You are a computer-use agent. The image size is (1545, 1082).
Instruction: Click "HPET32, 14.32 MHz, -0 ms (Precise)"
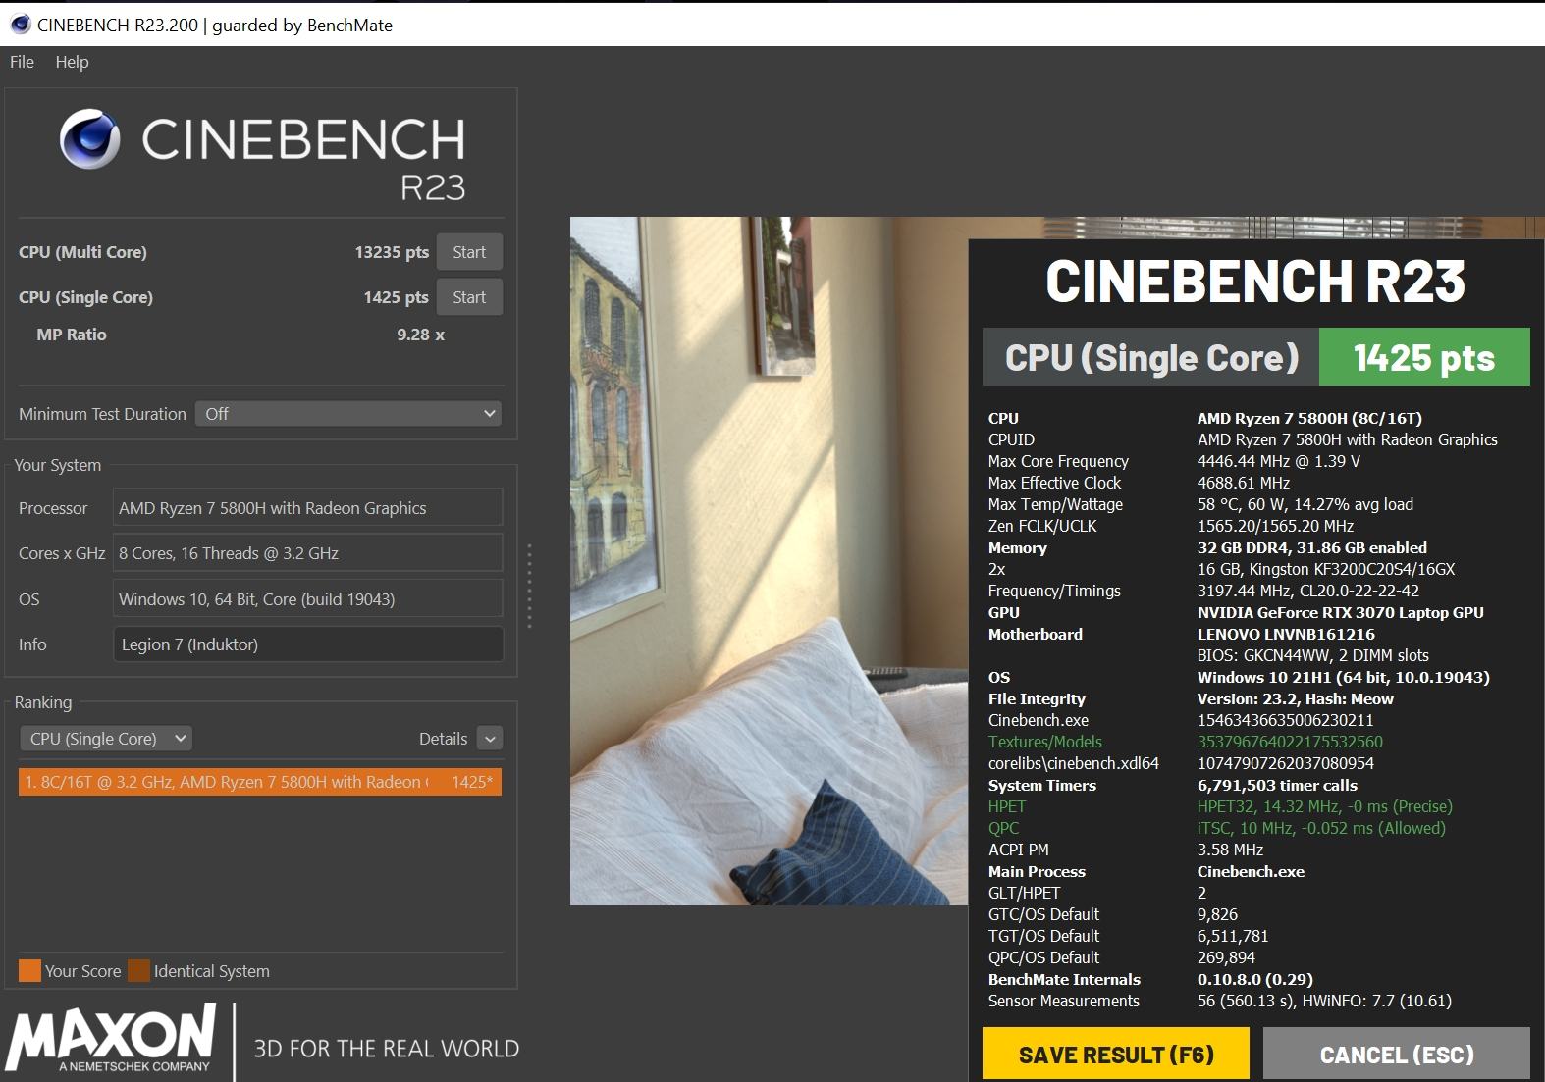(x=1325, y=806)
